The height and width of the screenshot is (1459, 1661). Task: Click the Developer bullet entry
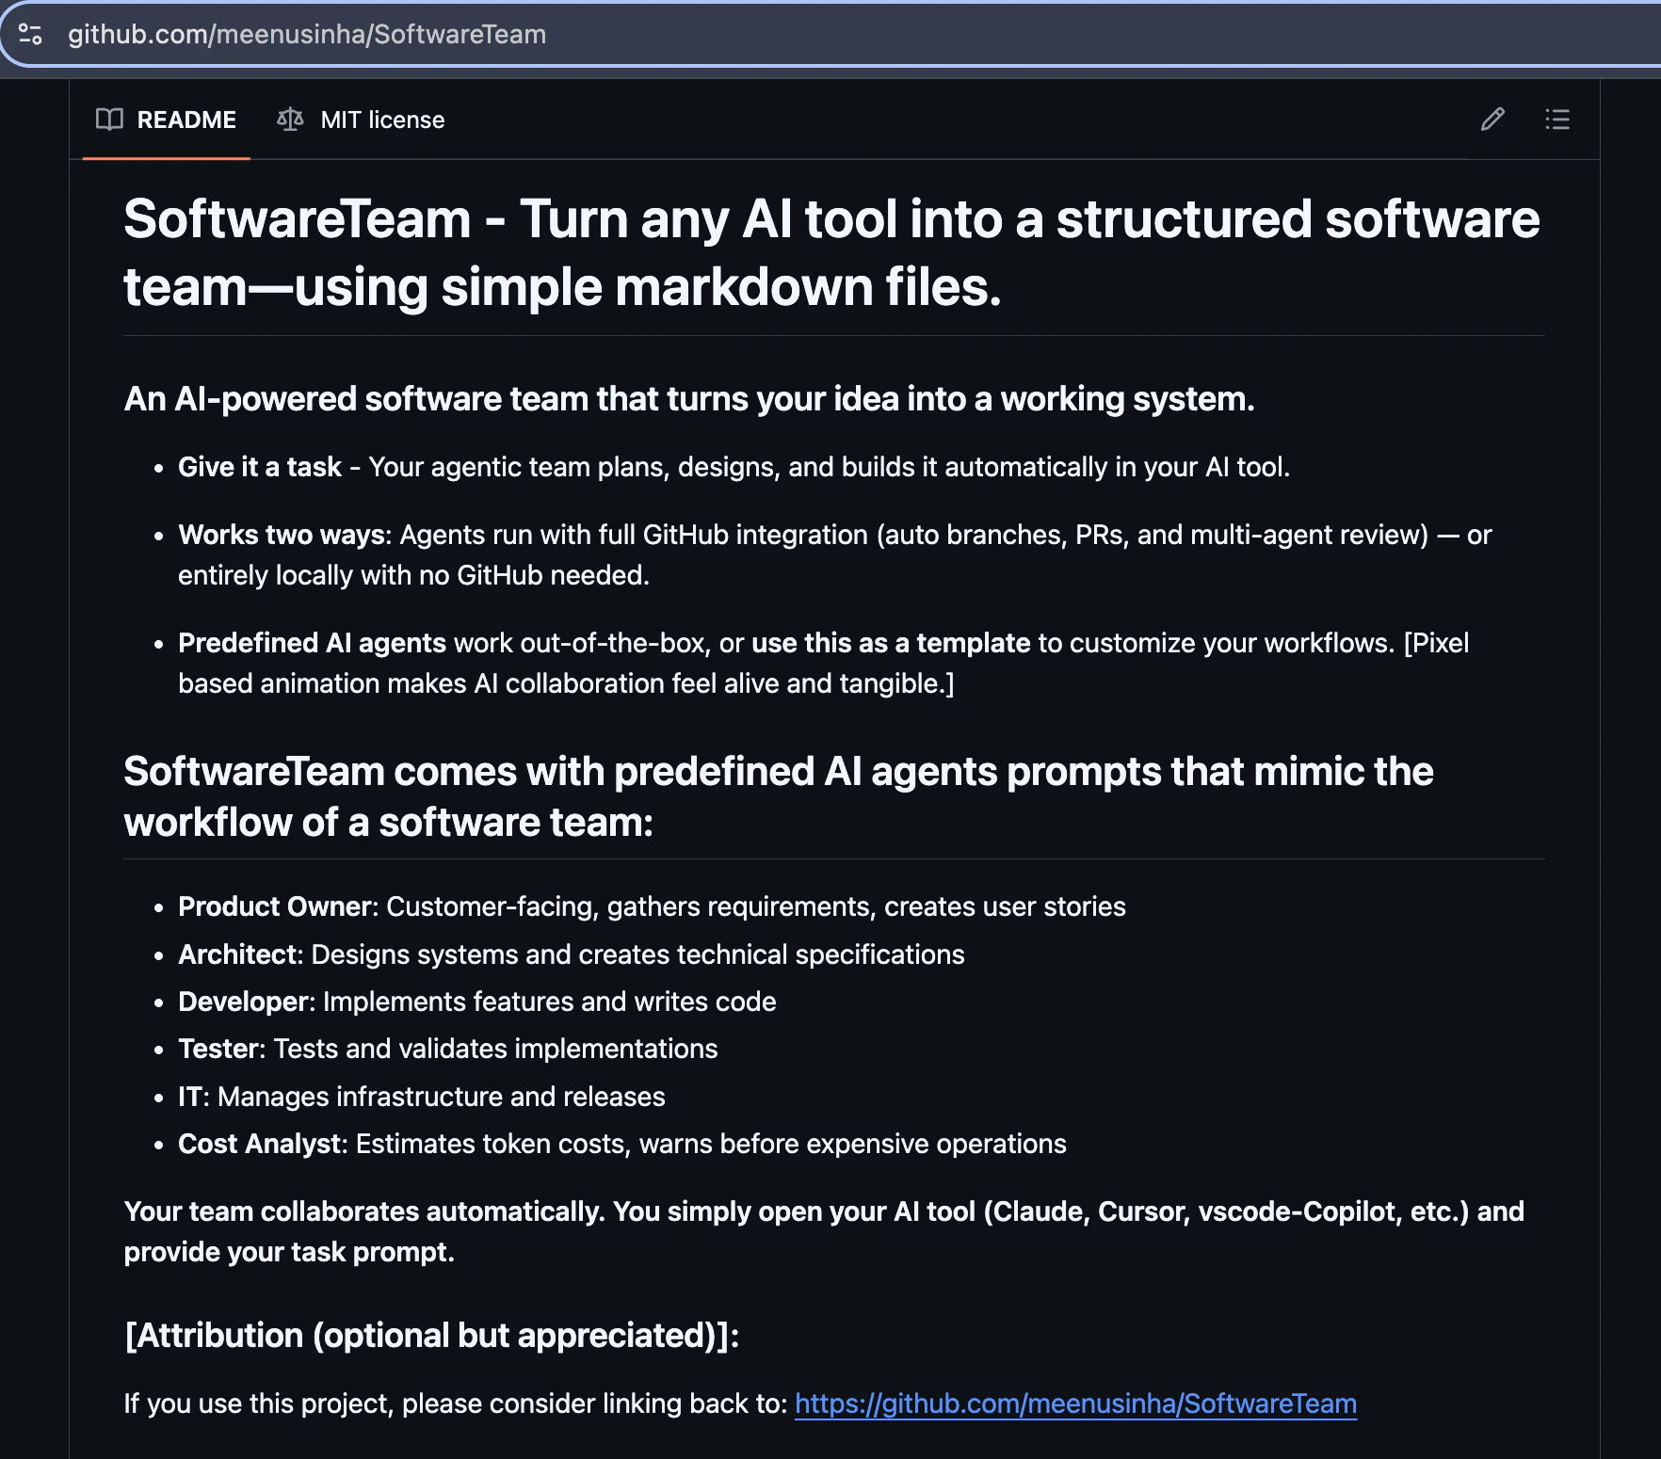476,1002
